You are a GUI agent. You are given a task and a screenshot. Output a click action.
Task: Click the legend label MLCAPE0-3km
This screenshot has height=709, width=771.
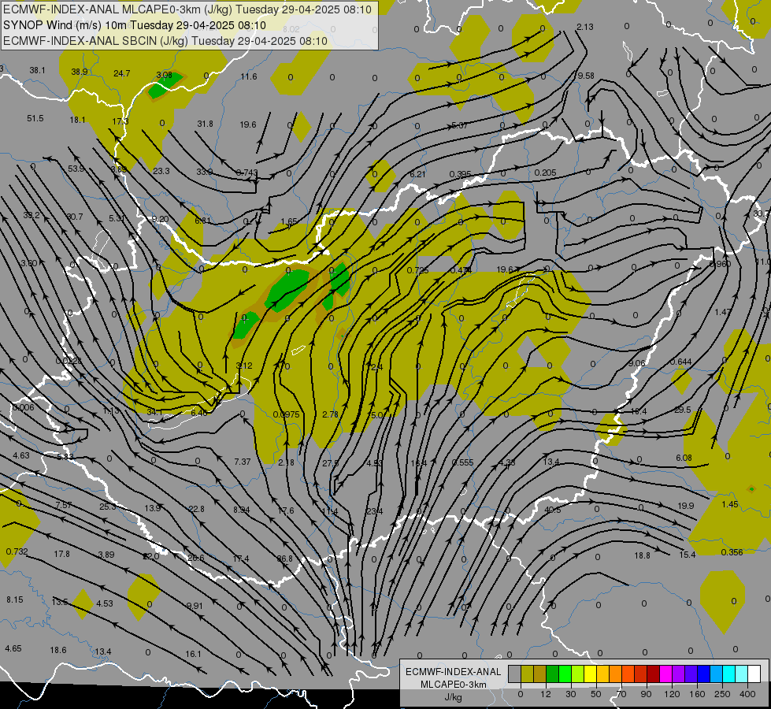pos(454,685)
